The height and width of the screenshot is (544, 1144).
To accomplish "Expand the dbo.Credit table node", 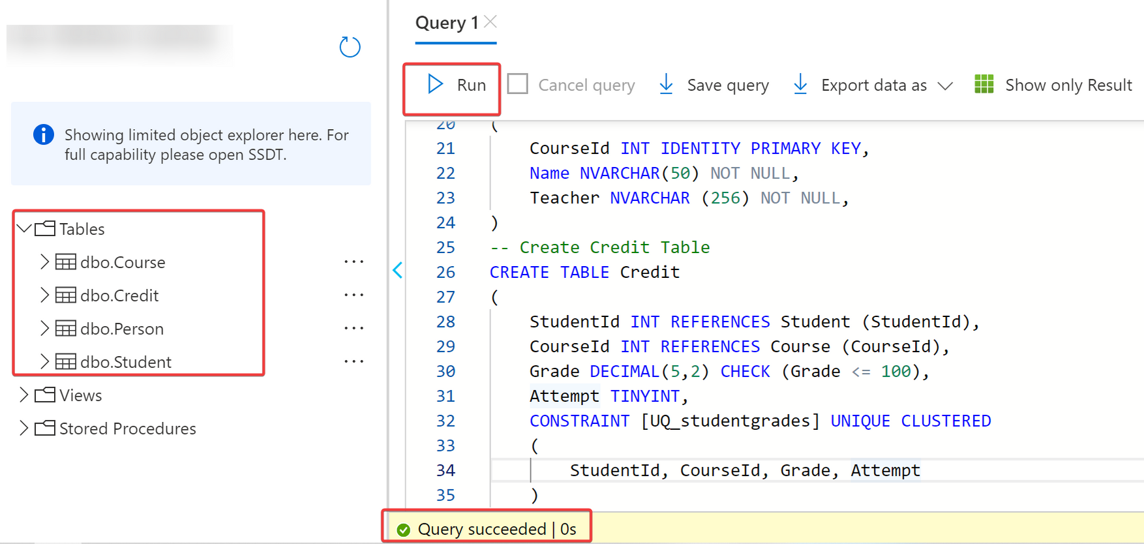I will coord(44,295).
